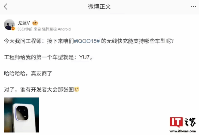Open the three-dot more options menu
Image resolution: width=199 pixels, height=135 pixels.
[193, 7]
